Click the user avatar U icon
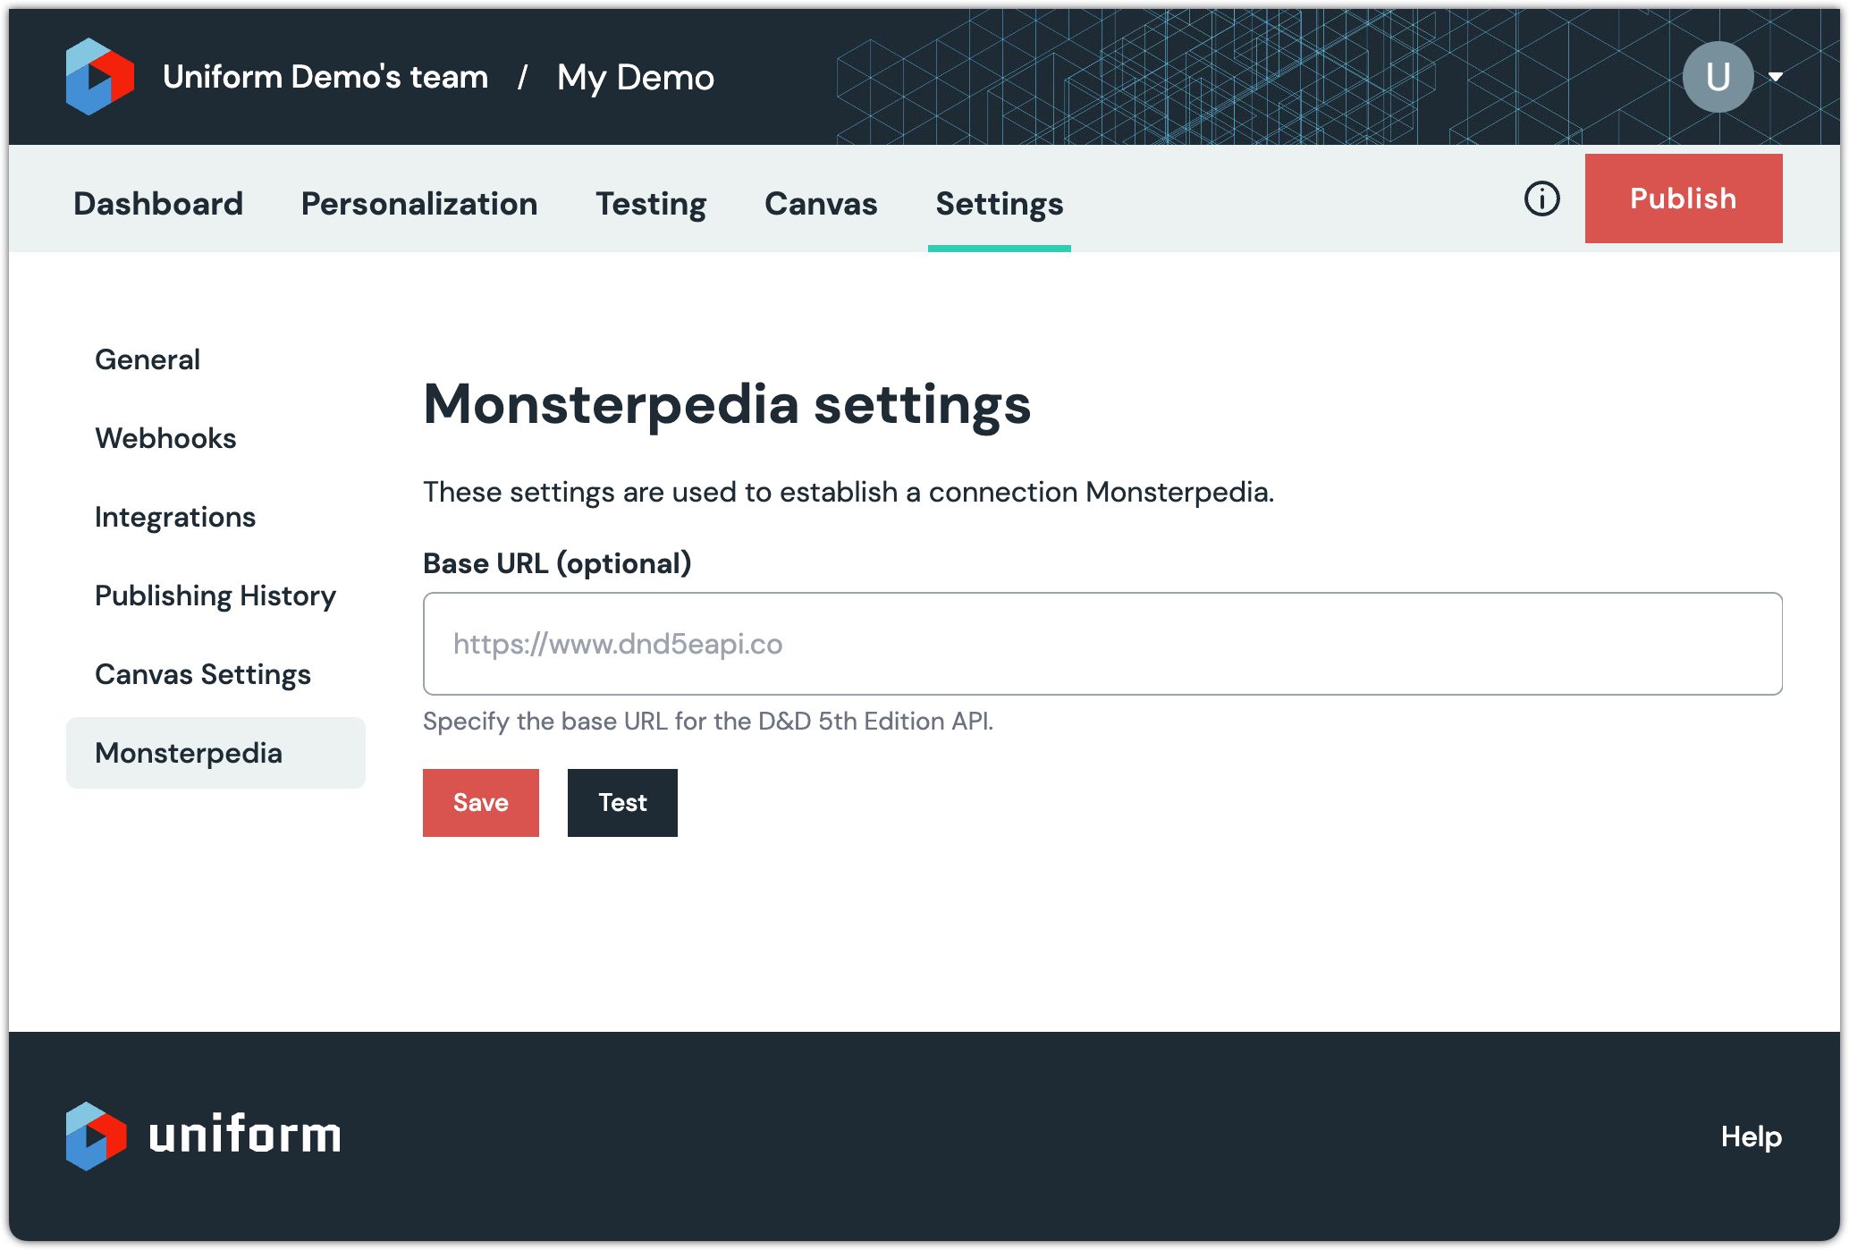This screenshot has height=1250, width=1849. point(1717,77)
